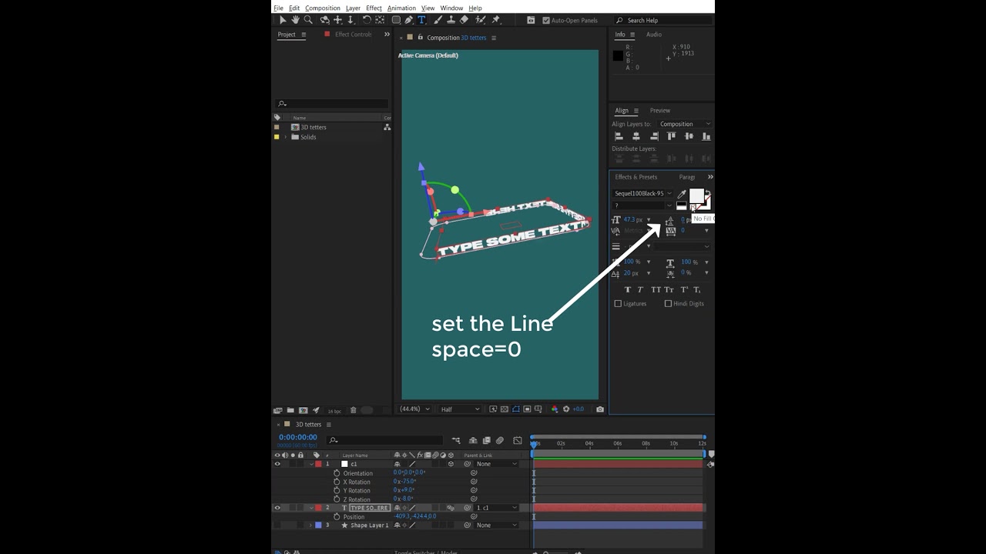Screen dimensions: 986x554
Task: Select the Brush tool
Action: pyautogui.click(x=438, y=20)
